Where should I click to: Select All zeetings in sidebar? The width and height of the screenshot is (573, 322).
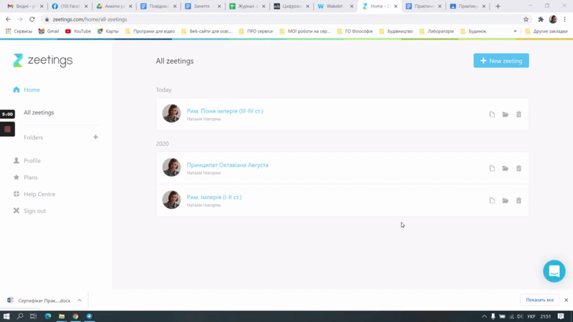pos(39,112)
